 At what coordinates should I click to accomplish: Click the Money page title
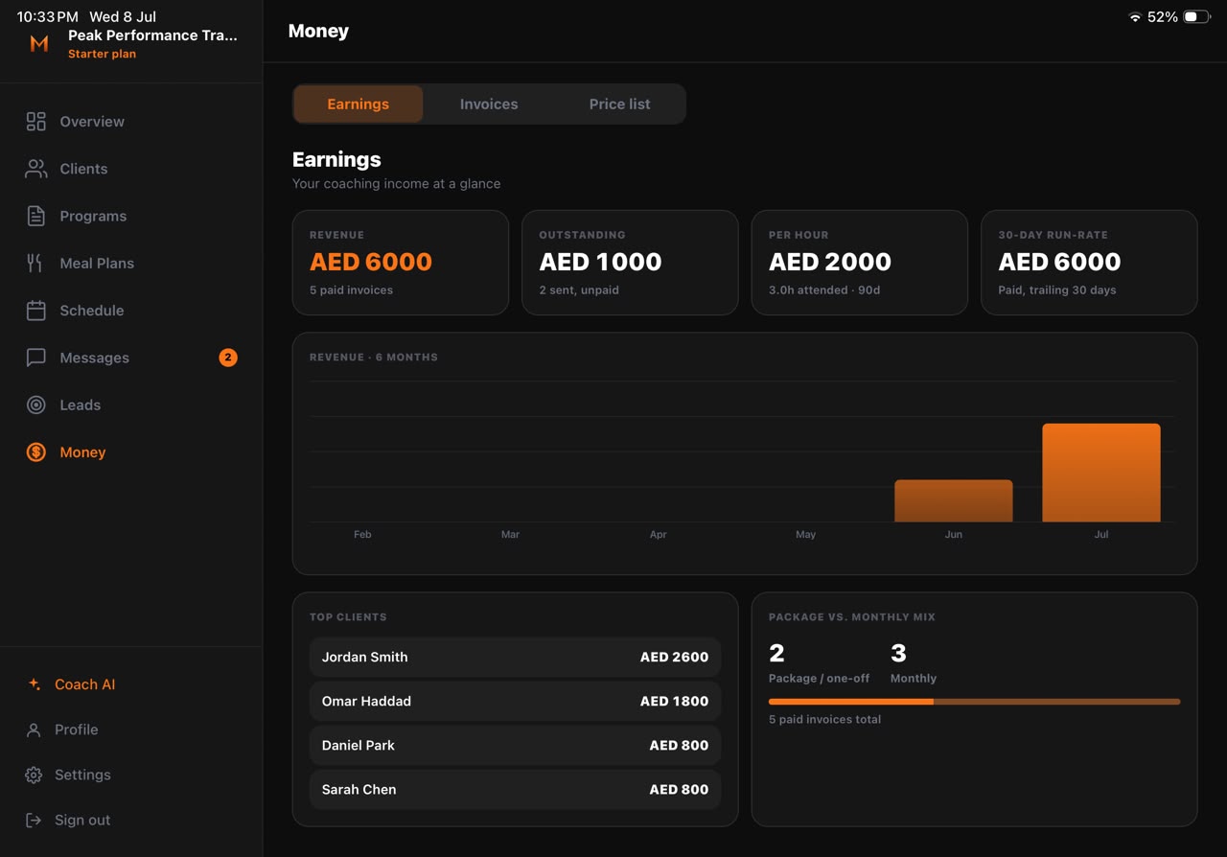[x=318, y=32]
